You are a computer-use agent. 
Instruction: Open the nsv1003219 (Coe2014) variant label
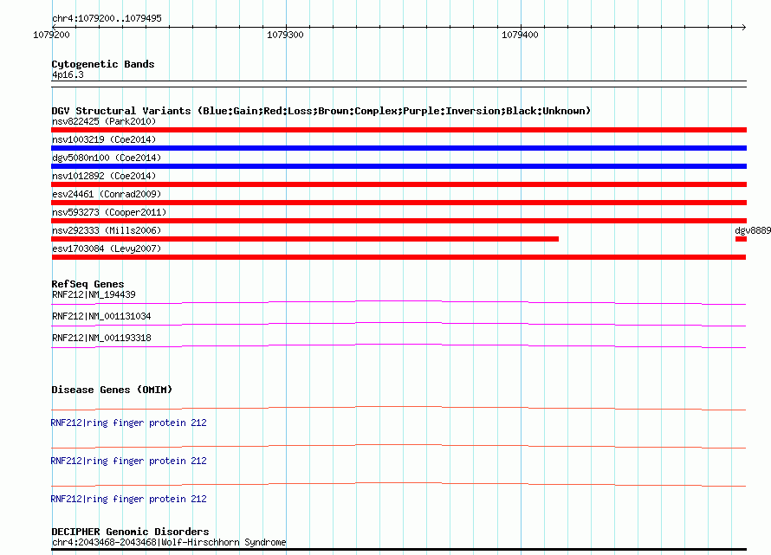(x=104, y=139)
